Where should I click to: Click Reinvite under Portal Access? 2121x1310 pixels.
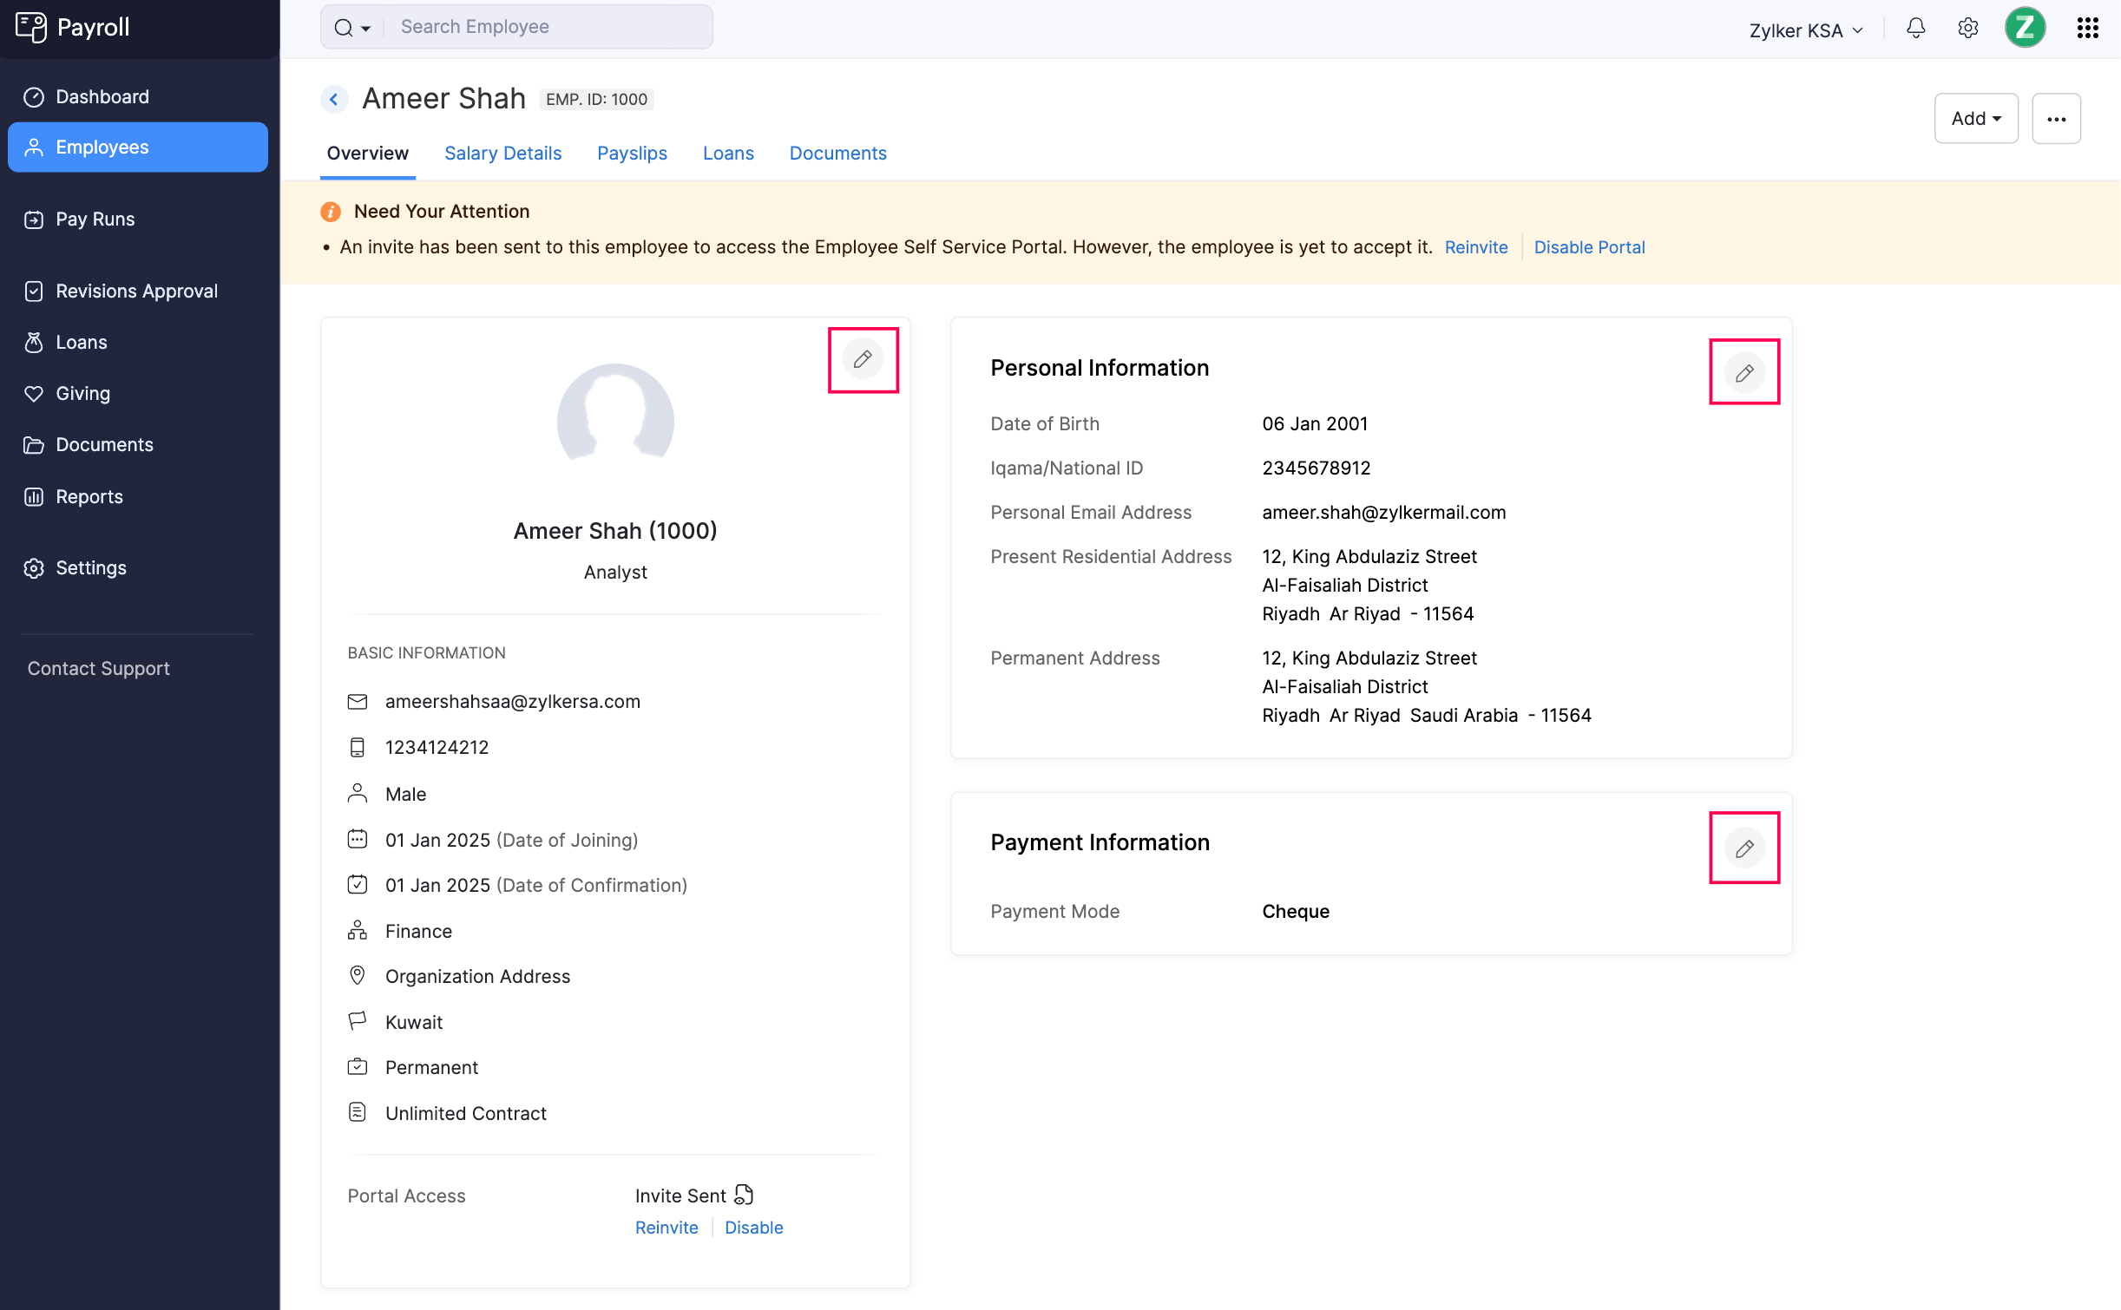pyautogui.click(x=667, y=1228)
